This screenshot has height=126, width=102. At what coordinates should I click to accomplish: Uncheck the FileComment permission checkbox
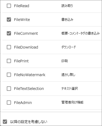[9, 33]
